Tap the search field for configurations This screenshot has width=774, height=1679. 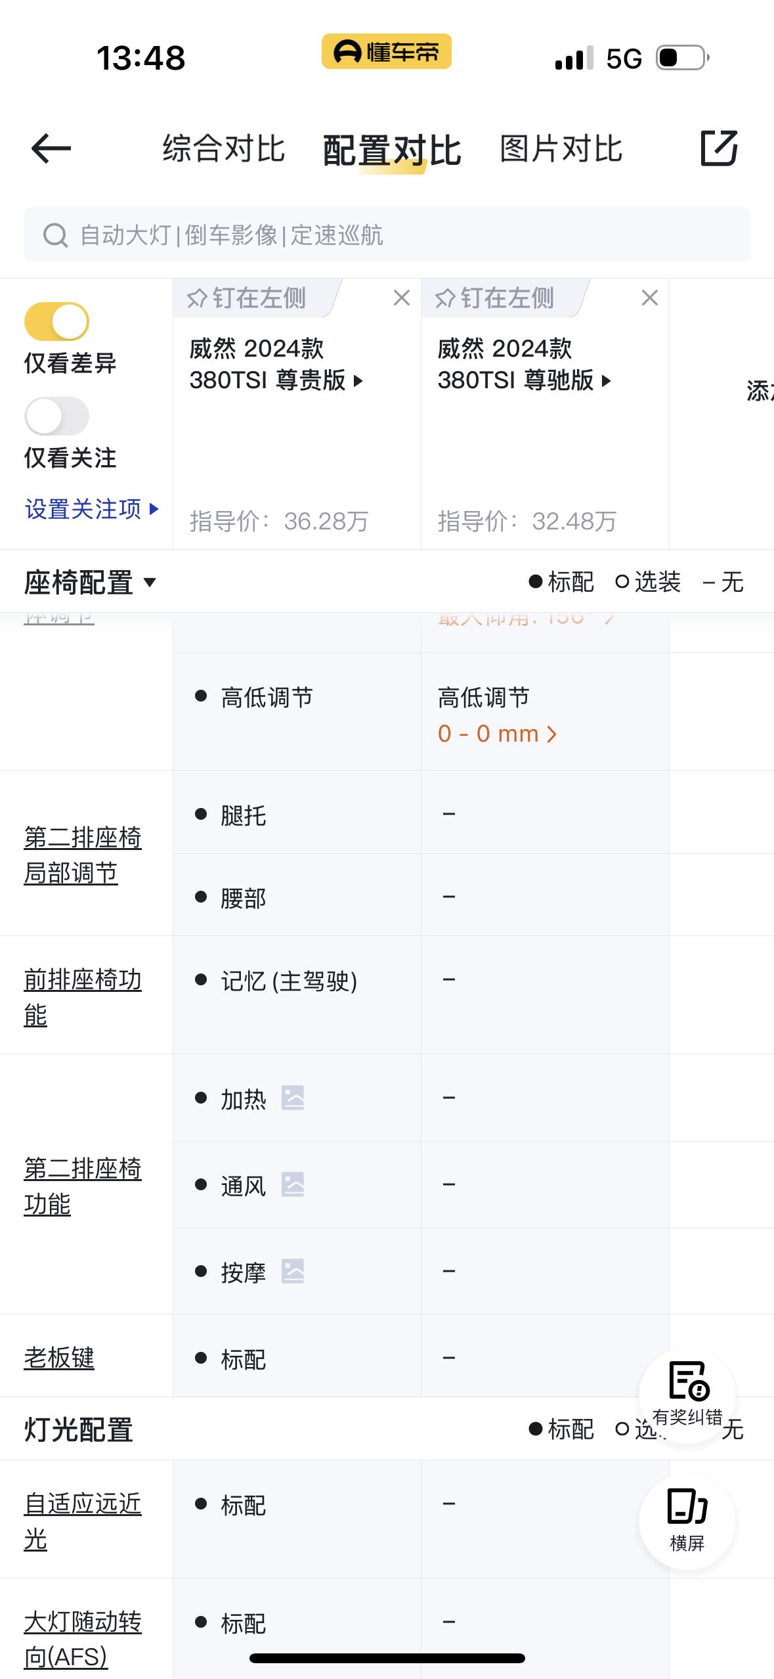click(x=387, y=235)
